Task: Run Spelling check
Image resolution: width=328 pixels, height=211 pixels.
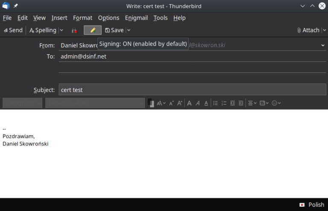Action: click(43, 30)
